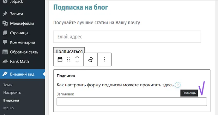The height and width of the screenshot is (115, 218).
Task: Click the drag handle dots icon
Action: (x=68, y=59)
